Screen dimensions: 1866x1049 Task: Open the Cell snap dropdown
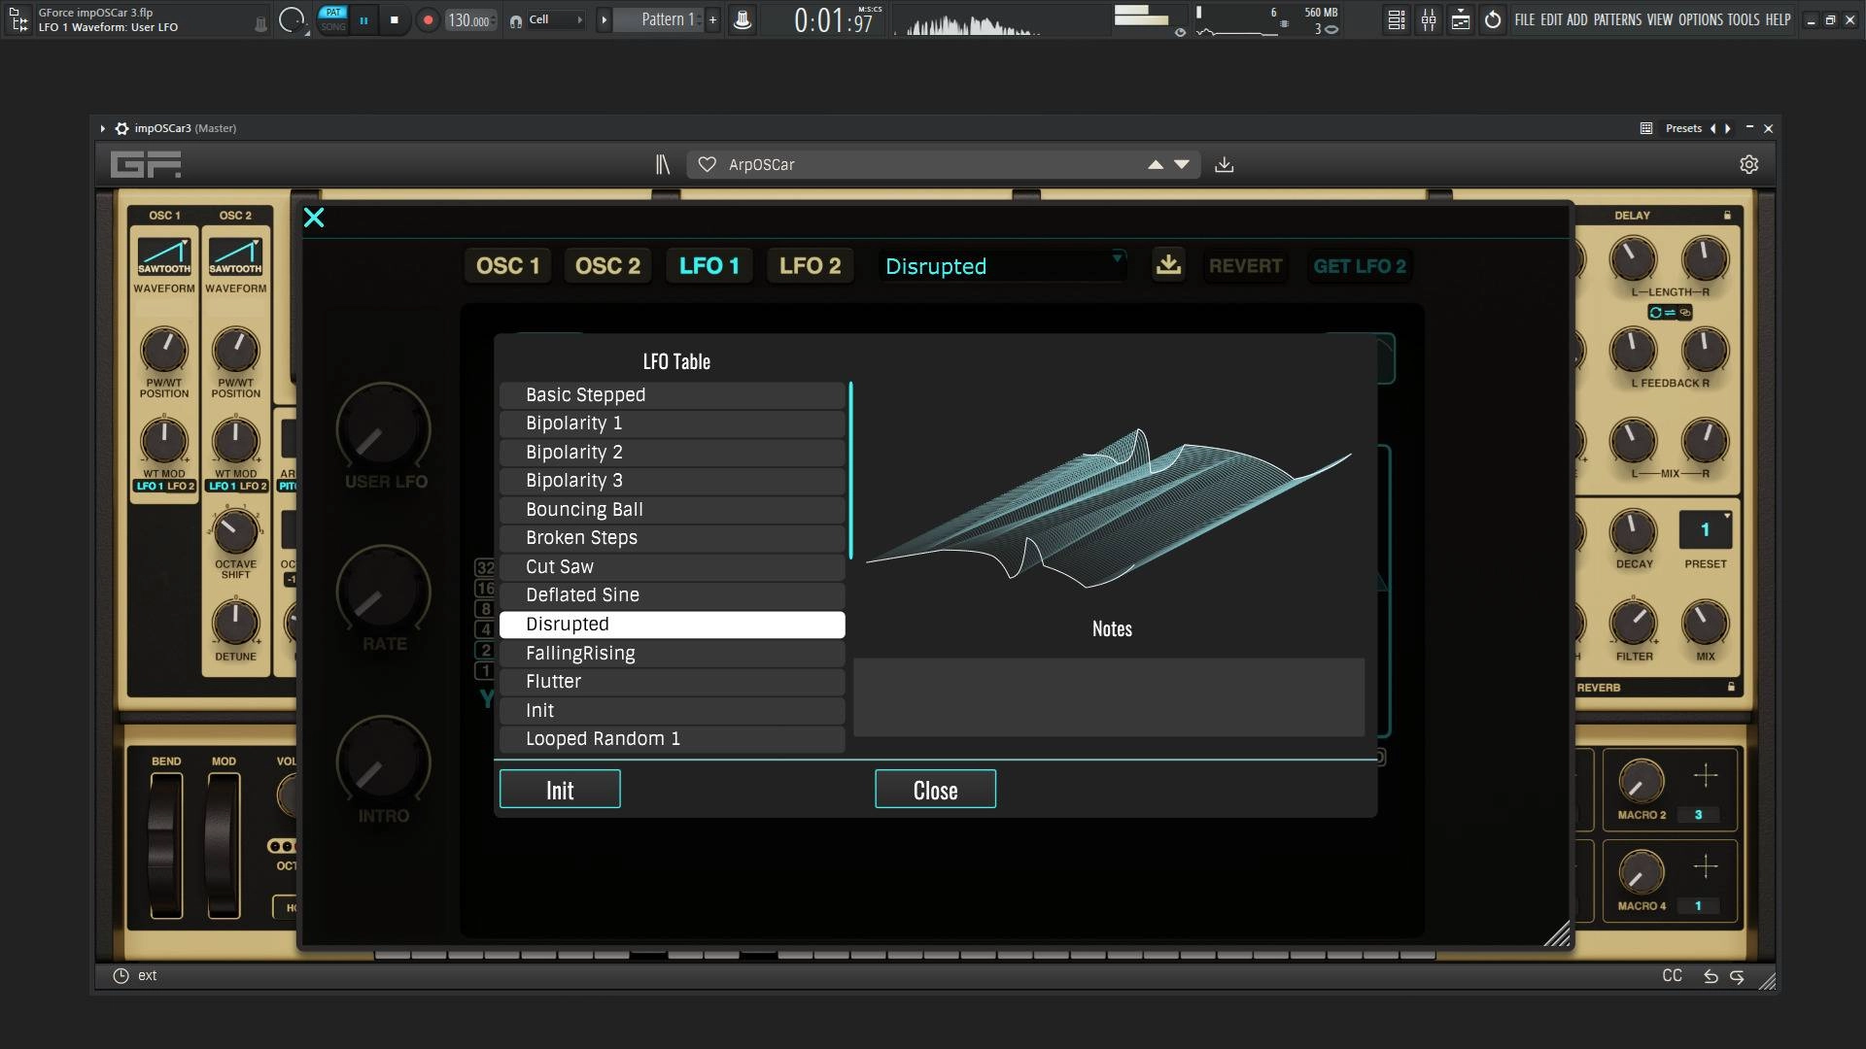pos(556,19)
